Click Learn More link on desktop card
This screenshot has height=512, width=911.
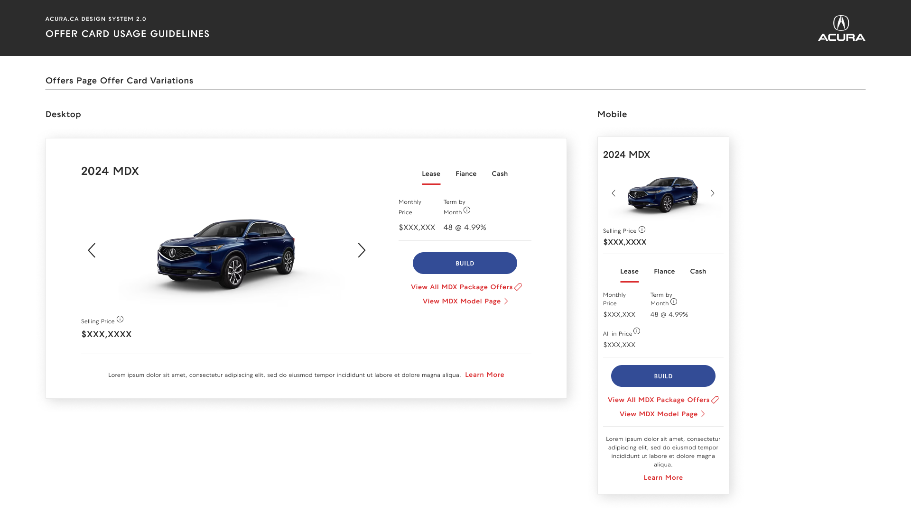coord(484,375)
